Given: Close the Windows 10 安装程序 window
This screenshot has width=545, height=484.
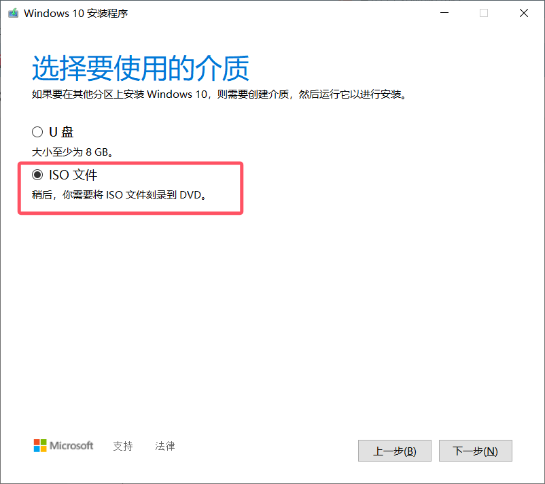Looking at the screenshot, I should tap(524, 13).
